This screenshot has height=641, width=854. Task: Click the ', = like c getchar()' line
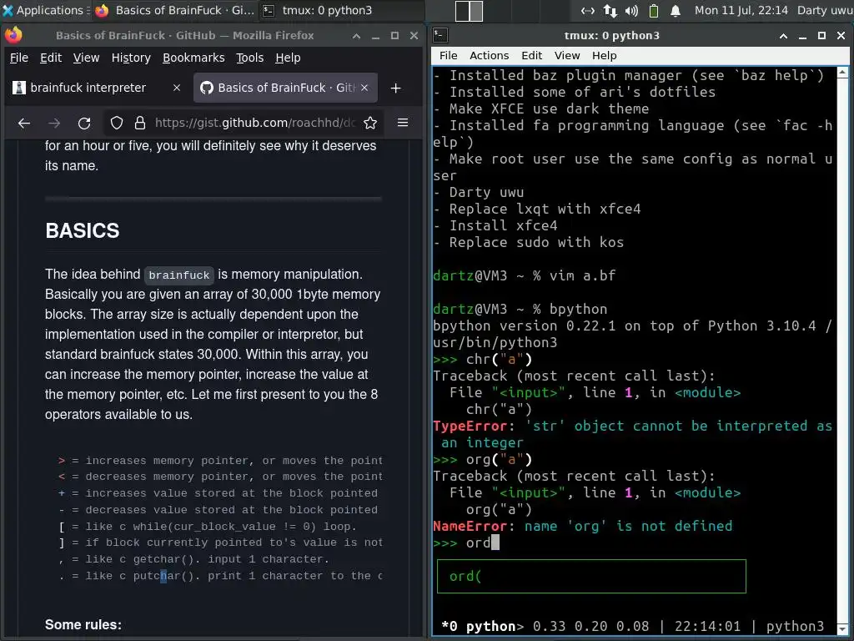193,559
